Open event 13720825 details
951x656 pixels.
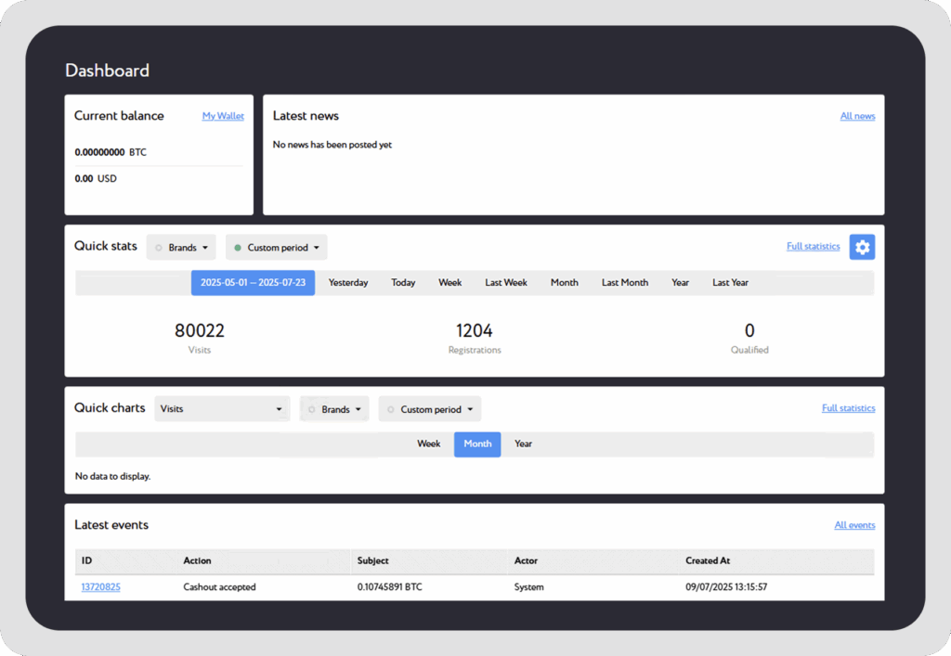pyautogui.click(x=100, y=586)
